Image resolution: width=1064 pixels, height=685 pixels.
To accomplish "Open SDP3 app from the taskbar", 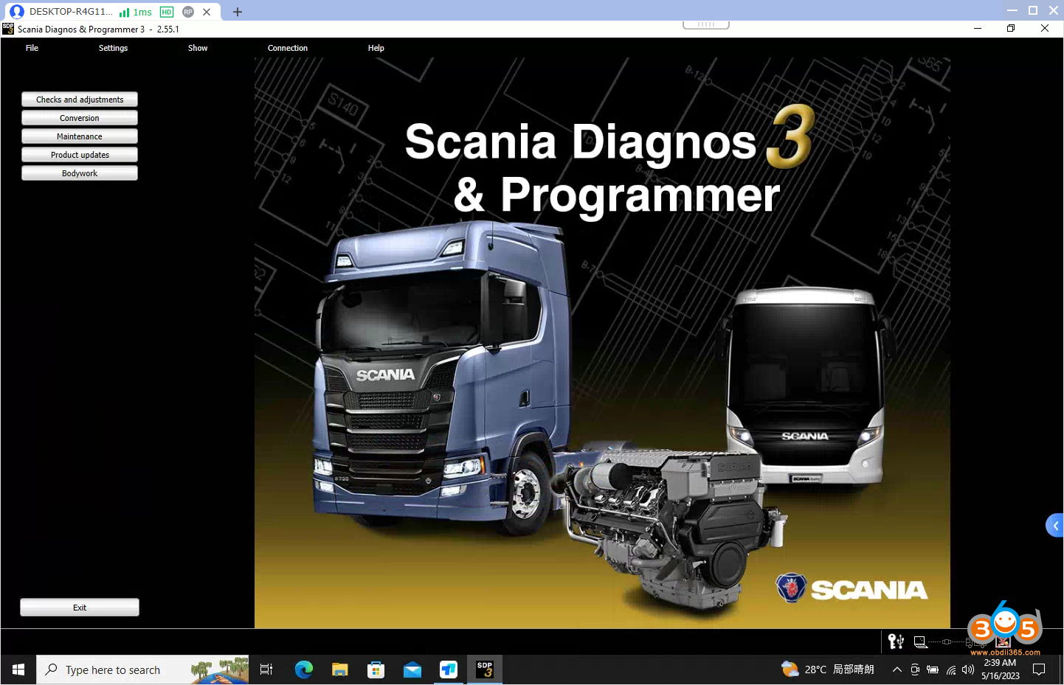I will (x=485, y=670).
